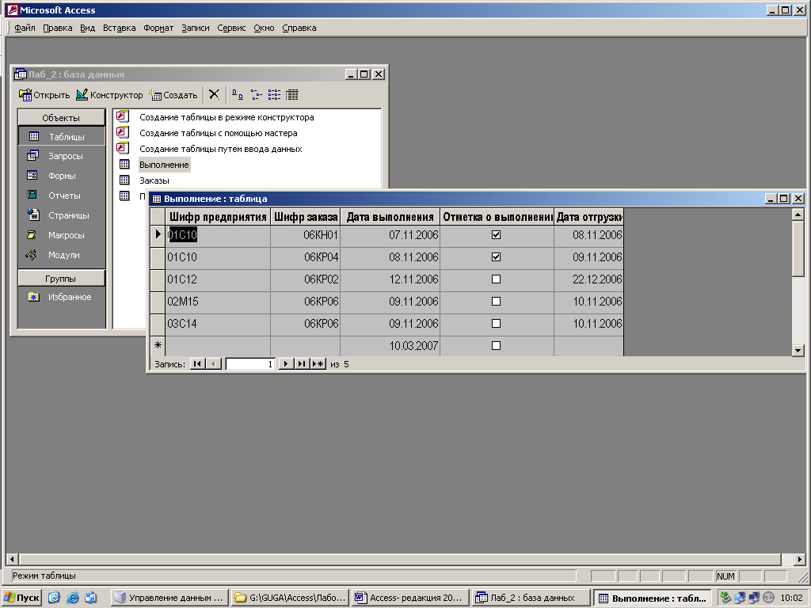
Task: Select Создание таблицы в режиме конструктора
Action: point(227,117)
